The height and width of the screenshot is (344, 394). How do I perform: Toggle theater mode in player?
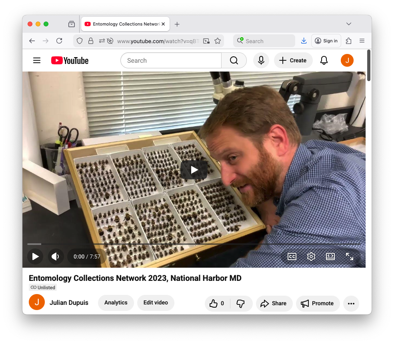330,257
